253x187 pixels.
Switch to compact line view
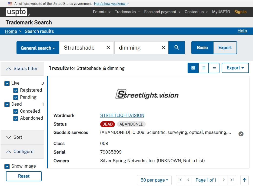click(214, 68)
